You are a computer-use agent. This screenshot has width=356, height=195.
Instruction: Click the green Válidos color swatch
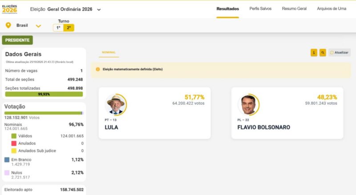[14, 136]
